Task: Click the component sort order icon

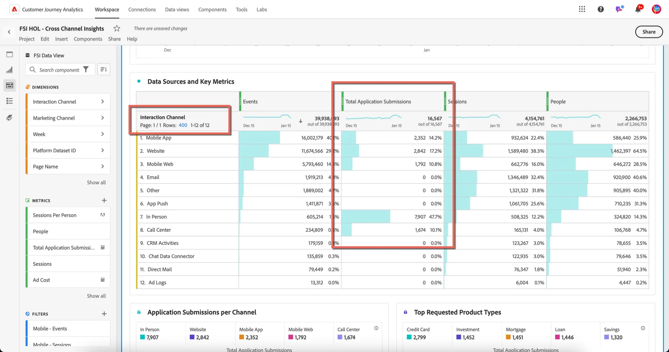Action: coord(103,69)
